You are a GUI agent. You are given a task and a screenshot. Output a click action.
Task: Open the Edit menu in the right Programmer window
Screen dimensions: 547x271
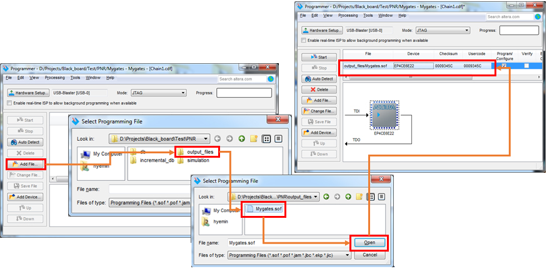click(314, 16)
